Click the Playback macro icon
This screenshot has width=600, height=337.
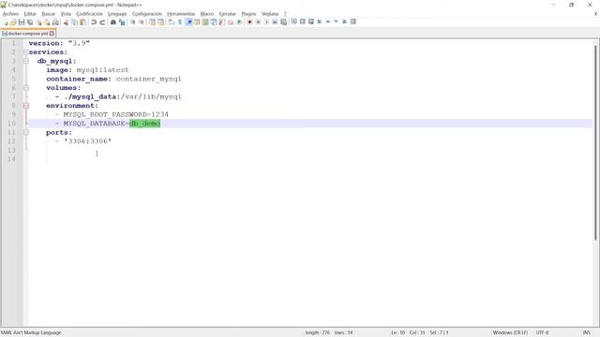(x=266, y=22)
